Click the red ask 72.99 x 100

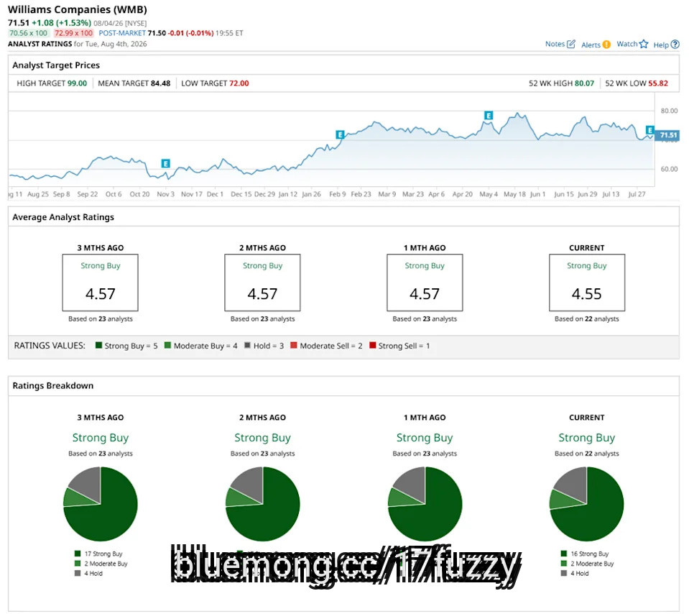[73, 33]
